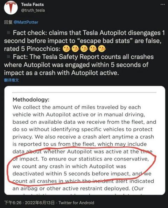
Task: Click the "rated 5 Pinocchios:" tweet text
Action: [33, 49]
